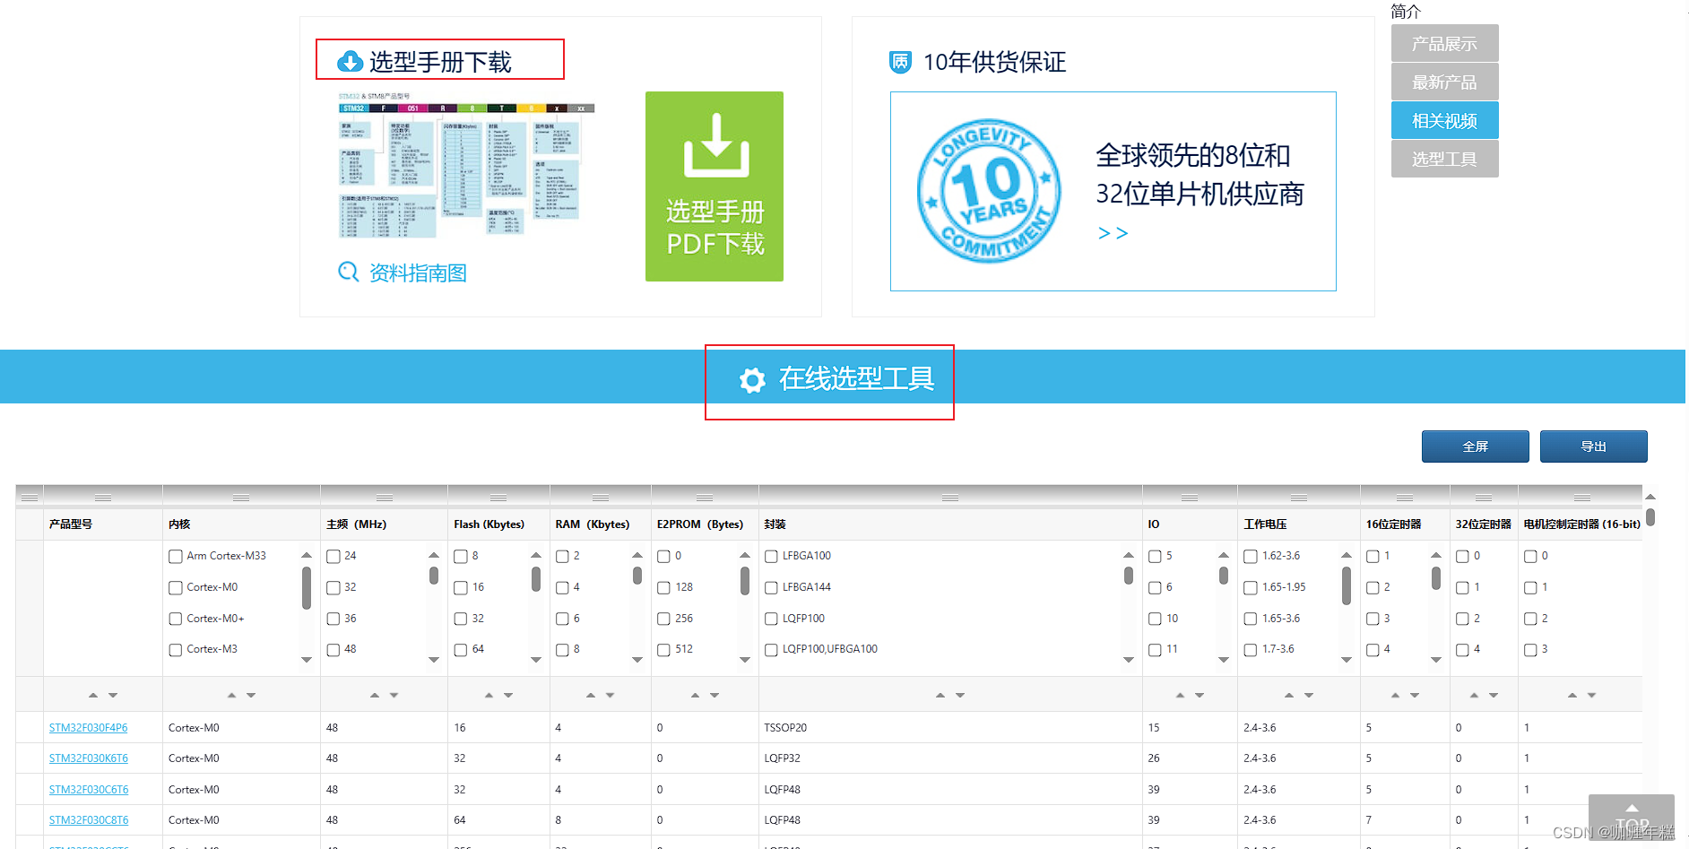The height and width of the screenshot is (849, 1689).
Task: Click the magnifier icon next to 资料指南图
Action: tap(348, 272)
